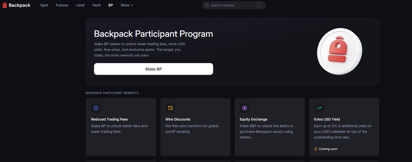Viewport: 412px width, 162px height.
Task: Focus the Search markets field
Action: click(x=233, y=5)
